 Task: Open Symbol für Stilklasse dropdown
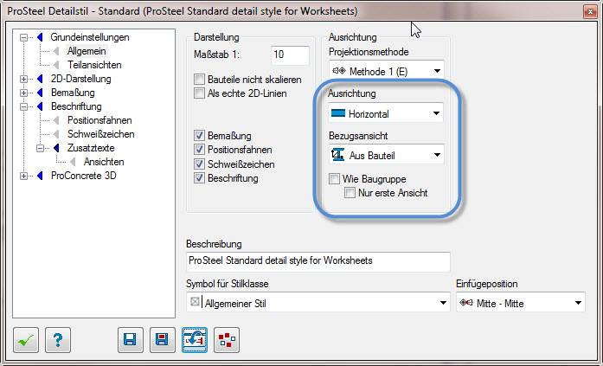coord(318,303)
